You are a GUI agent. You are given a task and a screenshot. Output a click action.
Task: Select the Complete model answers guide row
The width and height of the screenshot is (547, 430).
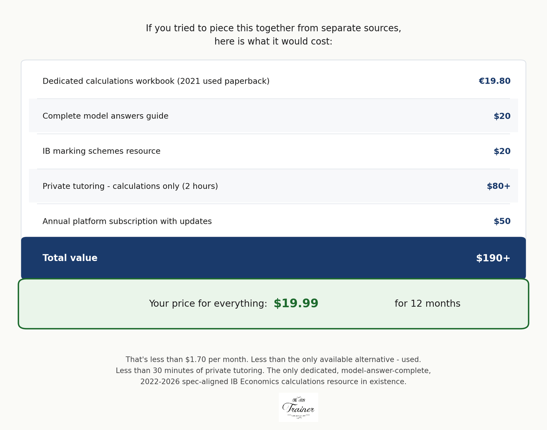pos(105,116)
